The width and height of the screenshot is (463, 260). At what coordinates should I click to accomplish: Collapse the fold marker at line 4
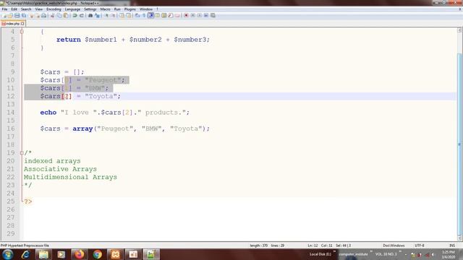click(x=22, y=32)
